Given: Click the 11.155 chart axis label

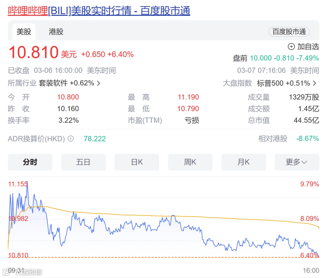Looking at the screenshot, I should tap(18, 184).
